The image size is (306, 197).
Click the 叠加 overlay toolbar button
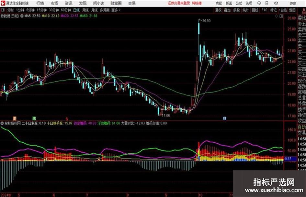pyautogui.click(x=227, y=10)
